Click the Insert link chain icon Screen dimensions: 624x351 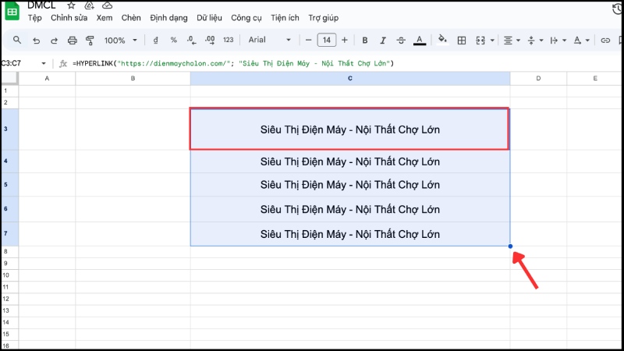[x=605, y=41]
